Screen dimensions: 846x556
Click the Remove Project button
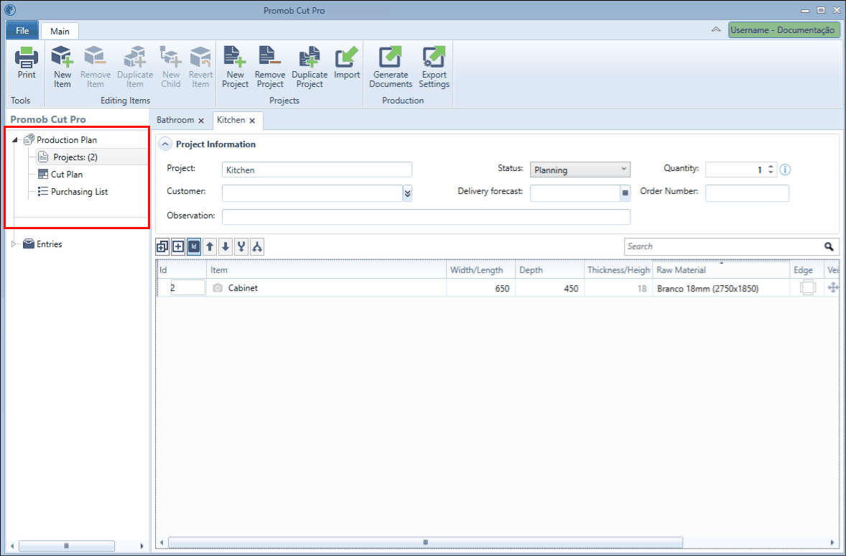click(270, 67)
